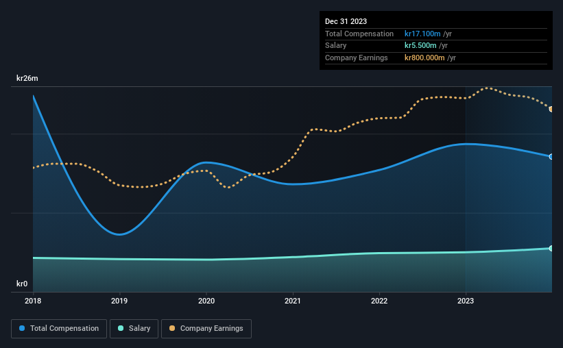Viewport: 563px width, 348px height.
Task: Click the kr26m y-axis label
Action: [27, 78]
